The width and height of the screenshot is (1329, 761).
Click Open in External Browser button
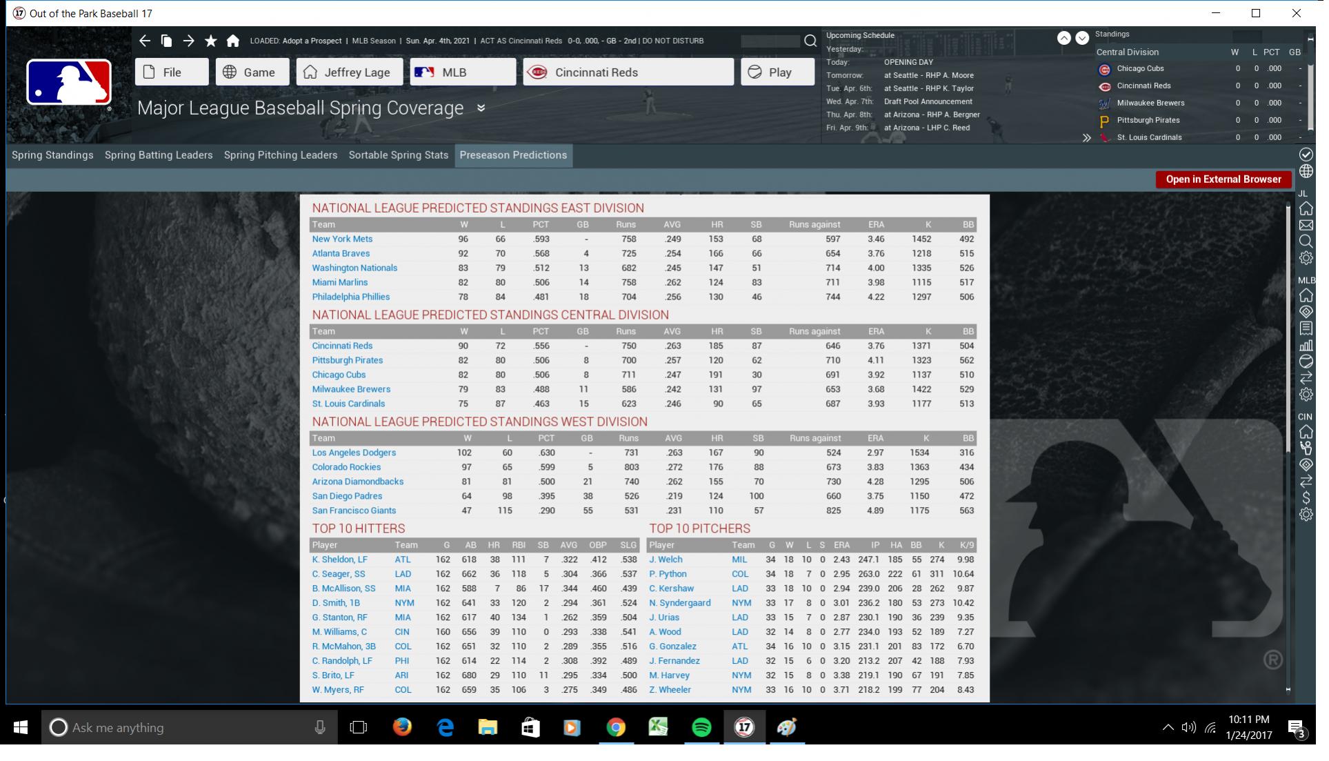1223,179
